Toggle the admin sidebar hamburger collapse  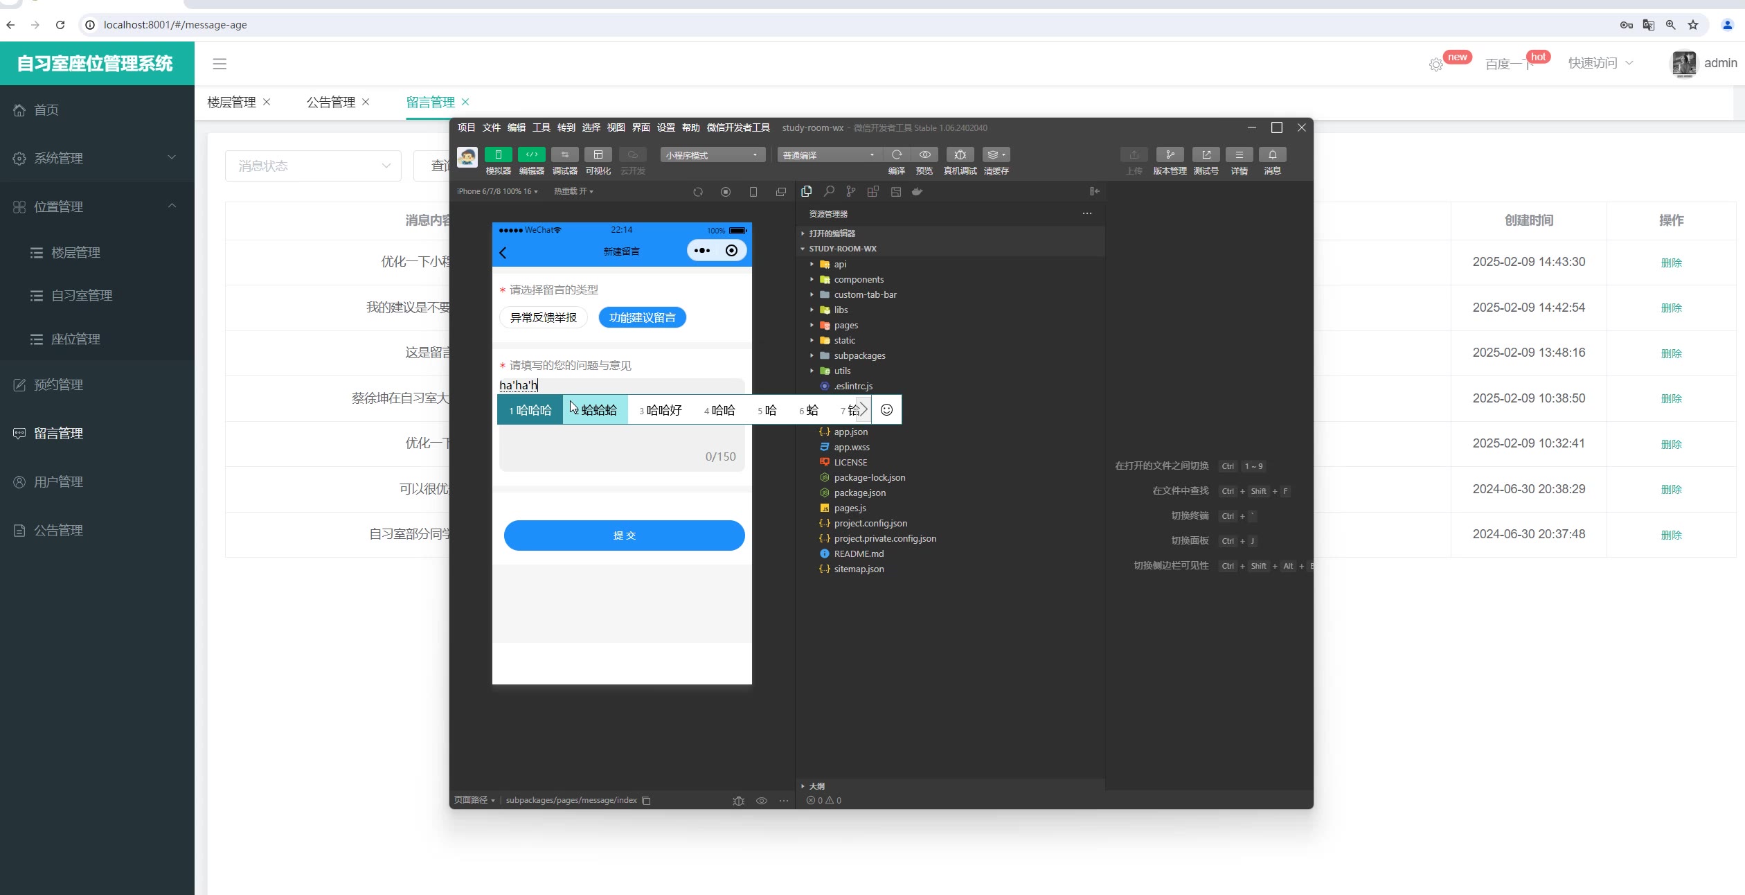220,64
